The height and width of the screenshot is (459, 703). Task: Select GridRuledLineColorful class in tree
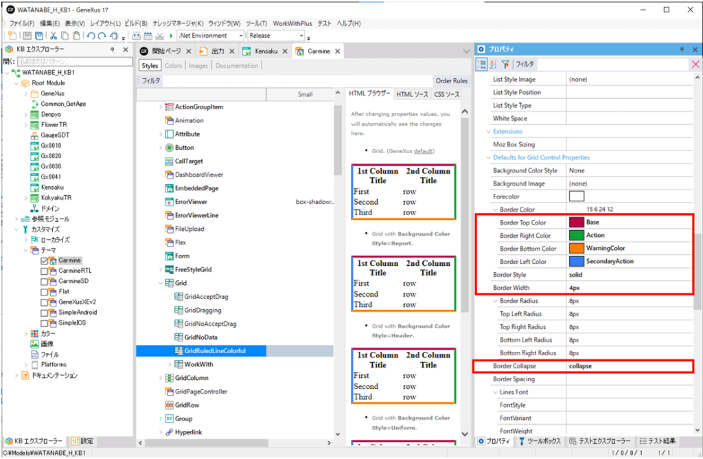point(215,351)
